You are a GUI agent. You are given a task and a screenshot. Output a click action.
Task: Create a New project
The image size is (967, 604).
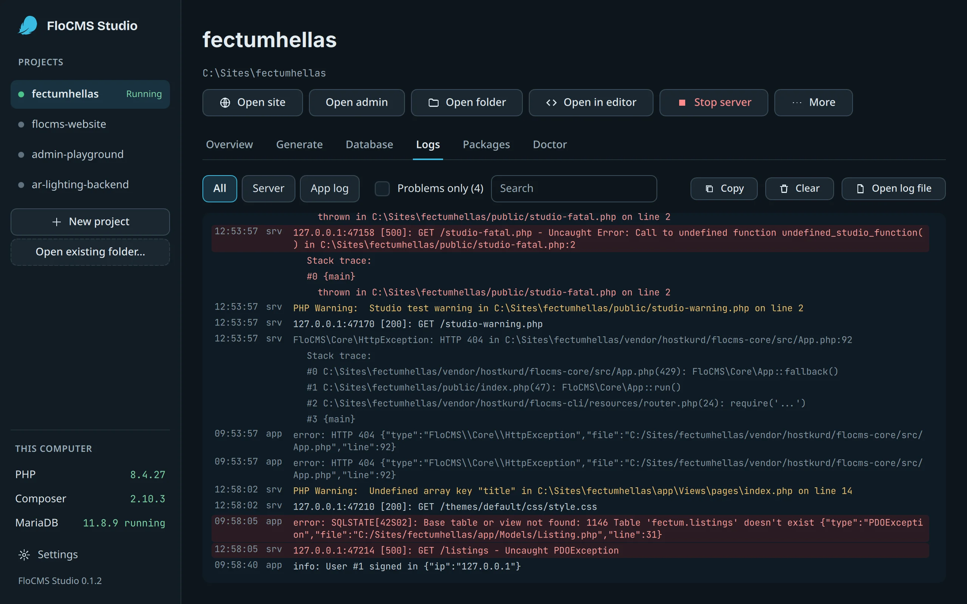pyautogui.click(x=90, y=222)
